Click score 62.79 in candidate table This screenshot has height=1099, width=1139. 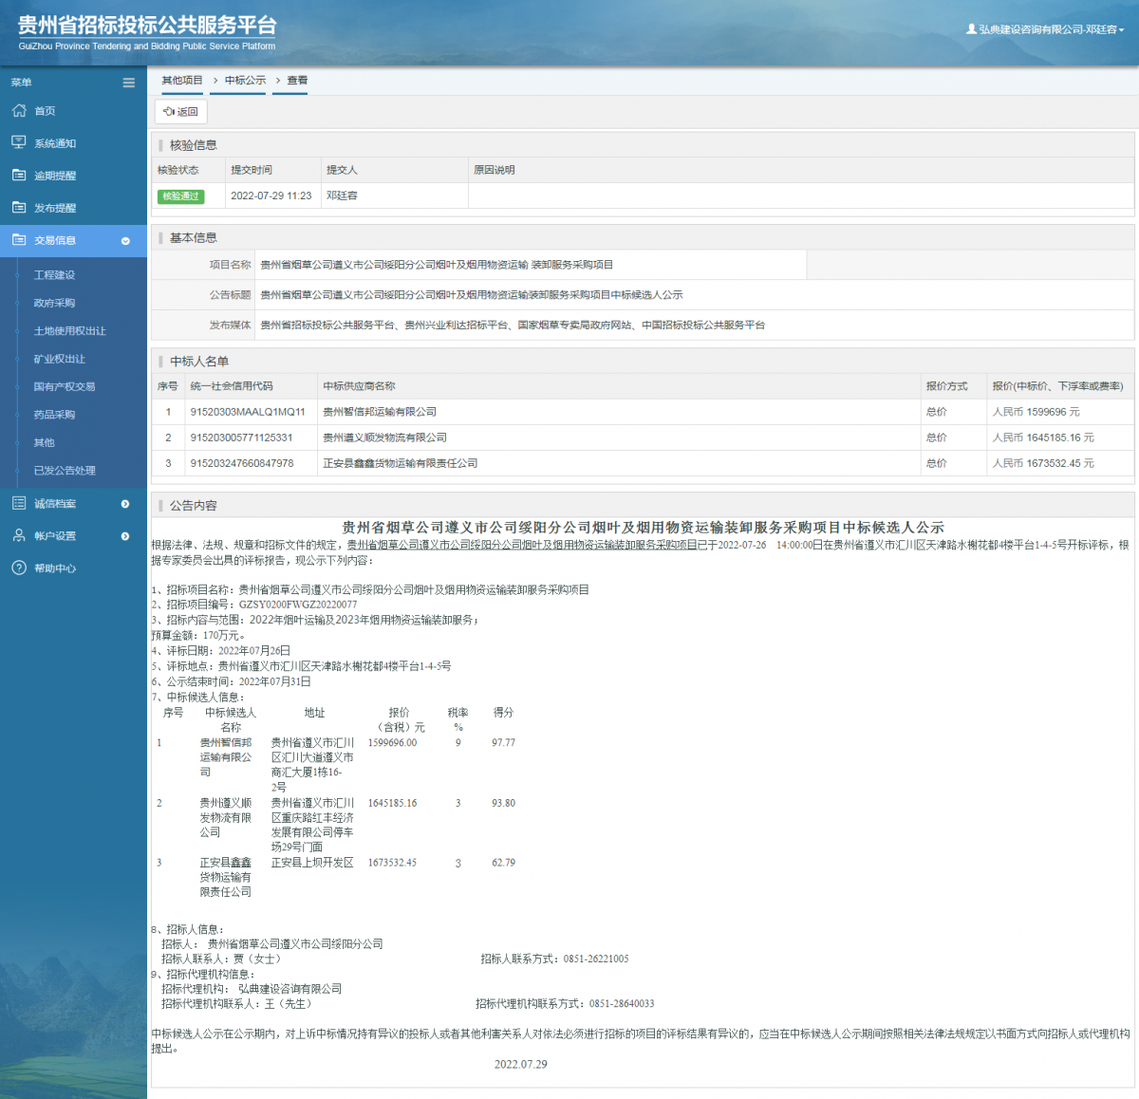(x=503, y=863)
